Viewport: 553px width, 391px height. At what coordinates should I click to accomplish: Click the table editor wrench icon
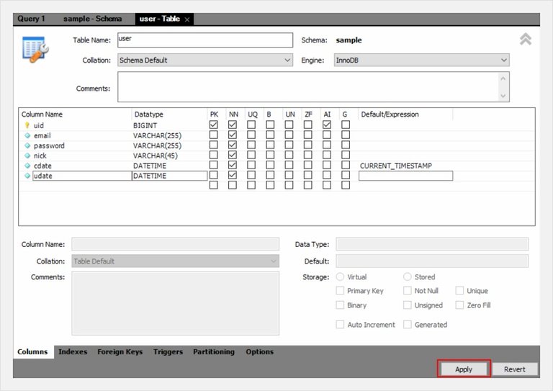[34, 48]
